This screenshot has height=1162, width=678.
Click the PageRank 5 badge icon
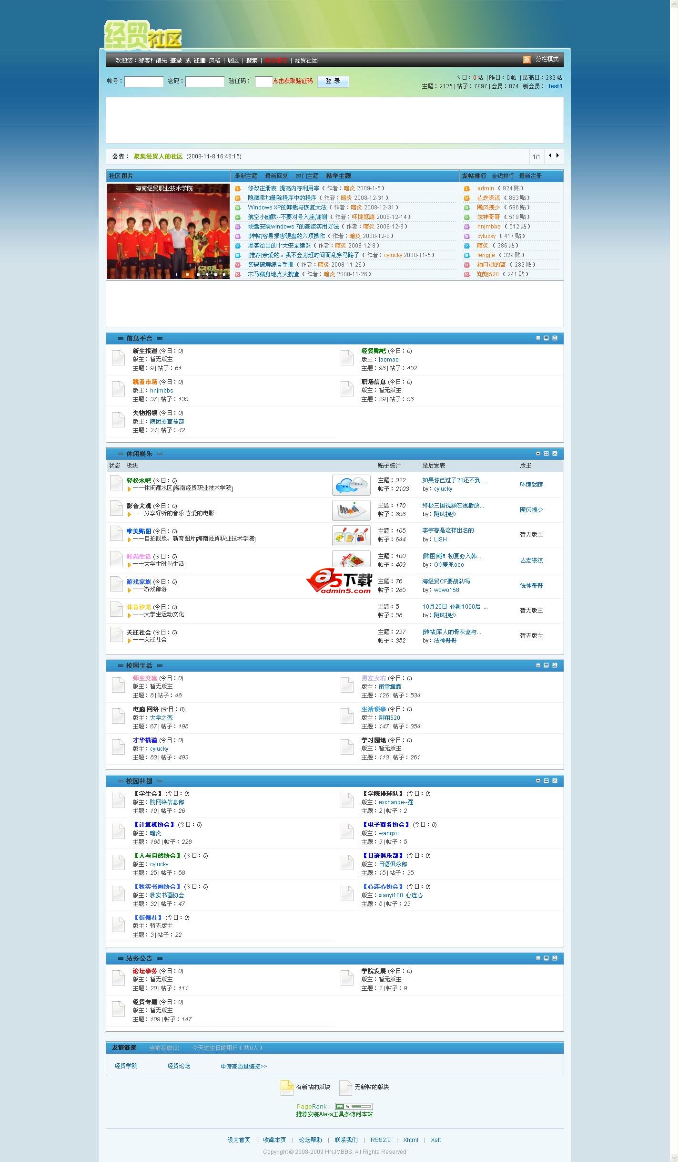click(x=354, y=1106)
